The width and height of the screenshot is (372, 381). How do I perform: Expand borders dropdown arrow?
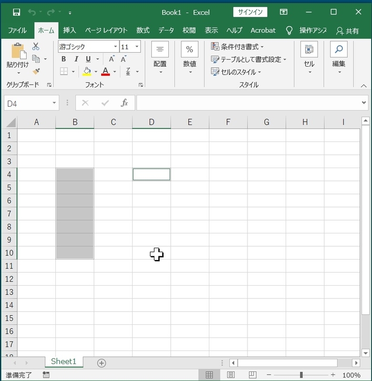coord(73,72)
